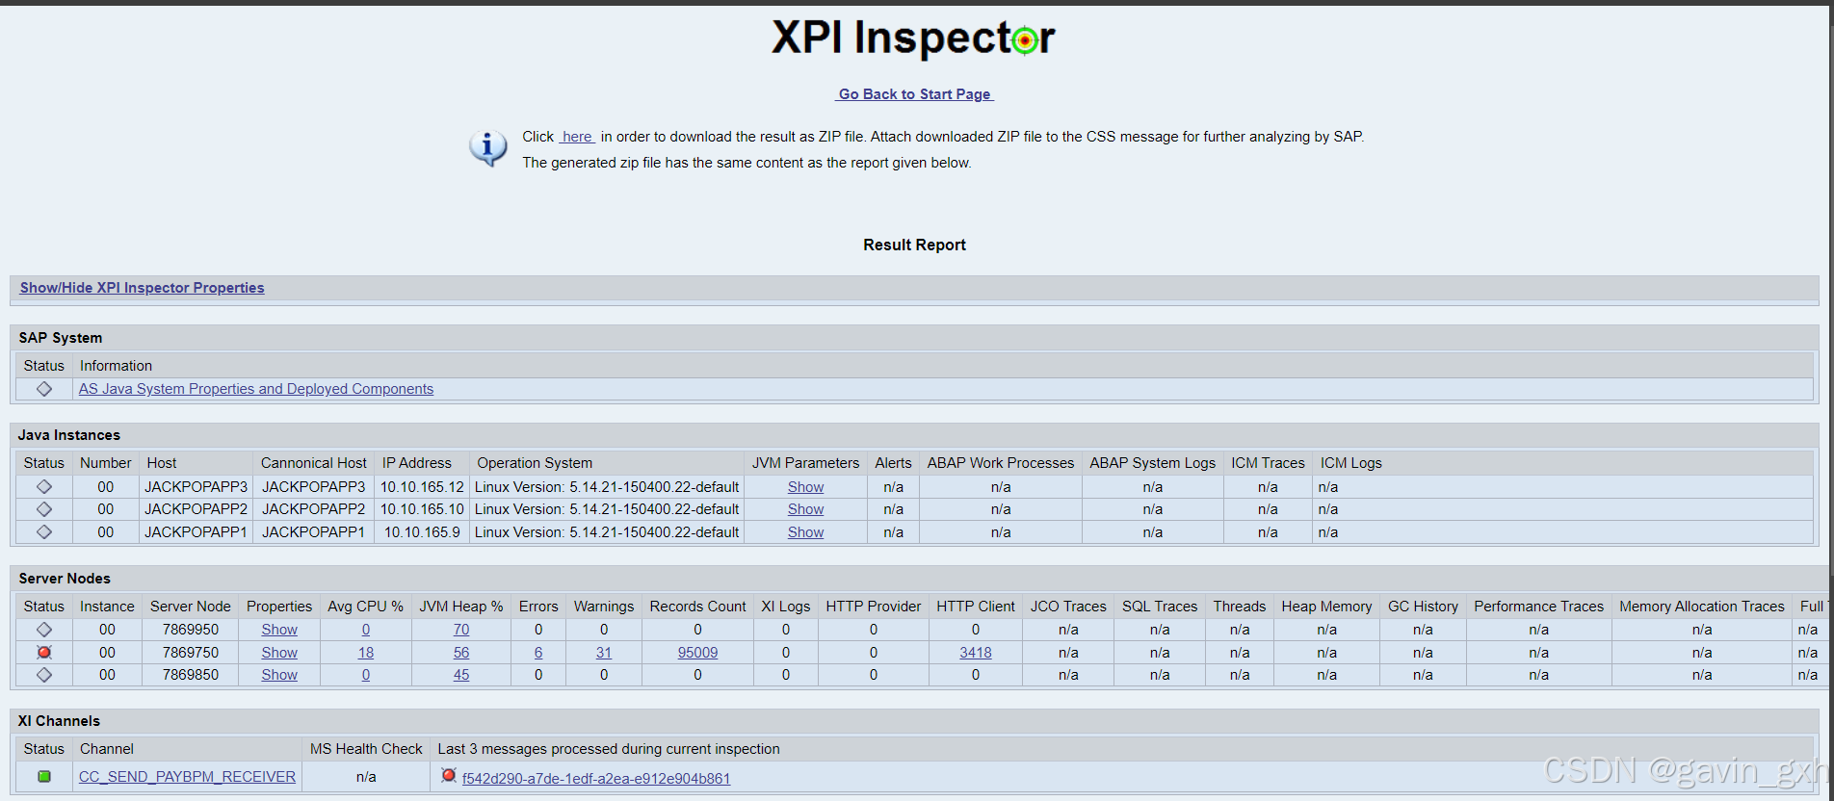Open Avg CPU value 18 link
Image resolution: width=1834 pixels, height=801 pixels.
366,653
